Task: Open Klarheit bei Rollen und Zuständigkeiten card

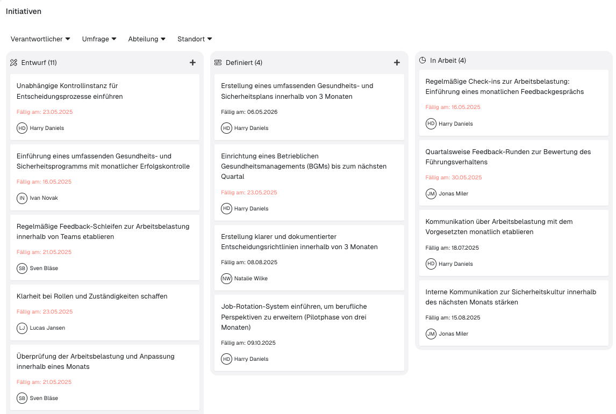Action: pyautogui.click(x=92, y=296)
